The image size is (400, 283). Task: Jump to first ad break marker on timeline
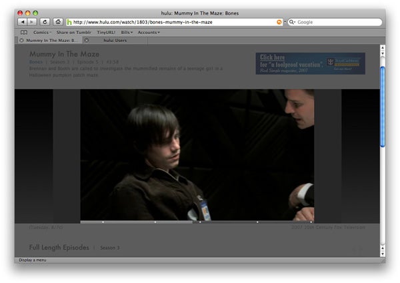tap(103, 222)
